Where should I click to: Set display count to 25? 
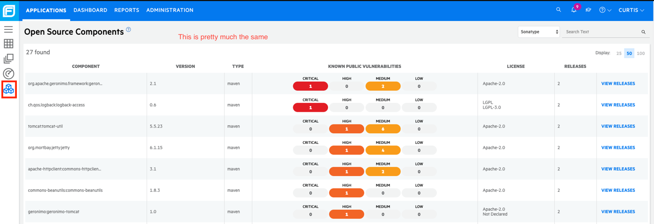(x=619, y=53)
